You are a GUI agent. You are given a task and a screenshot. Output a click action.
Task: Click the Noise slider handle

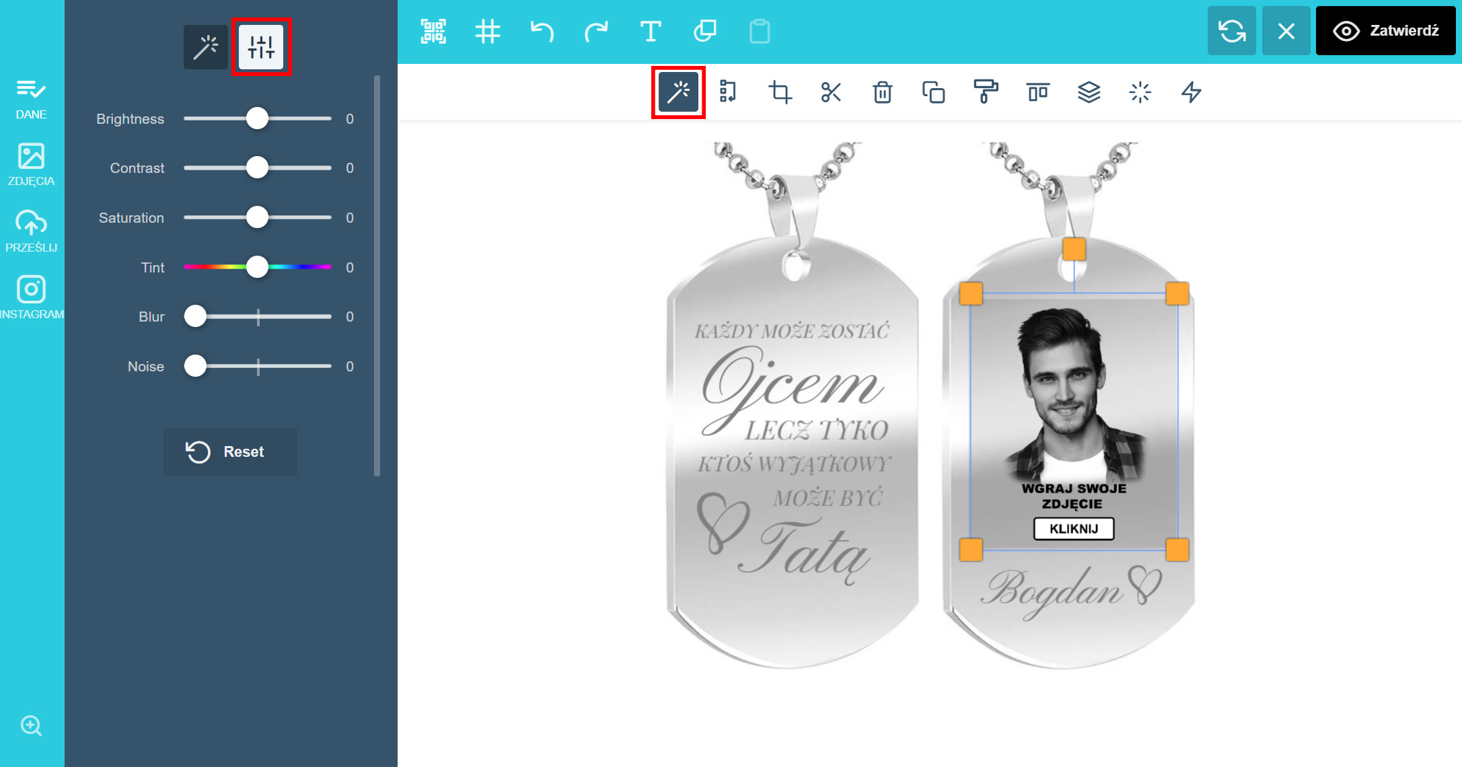196,366
